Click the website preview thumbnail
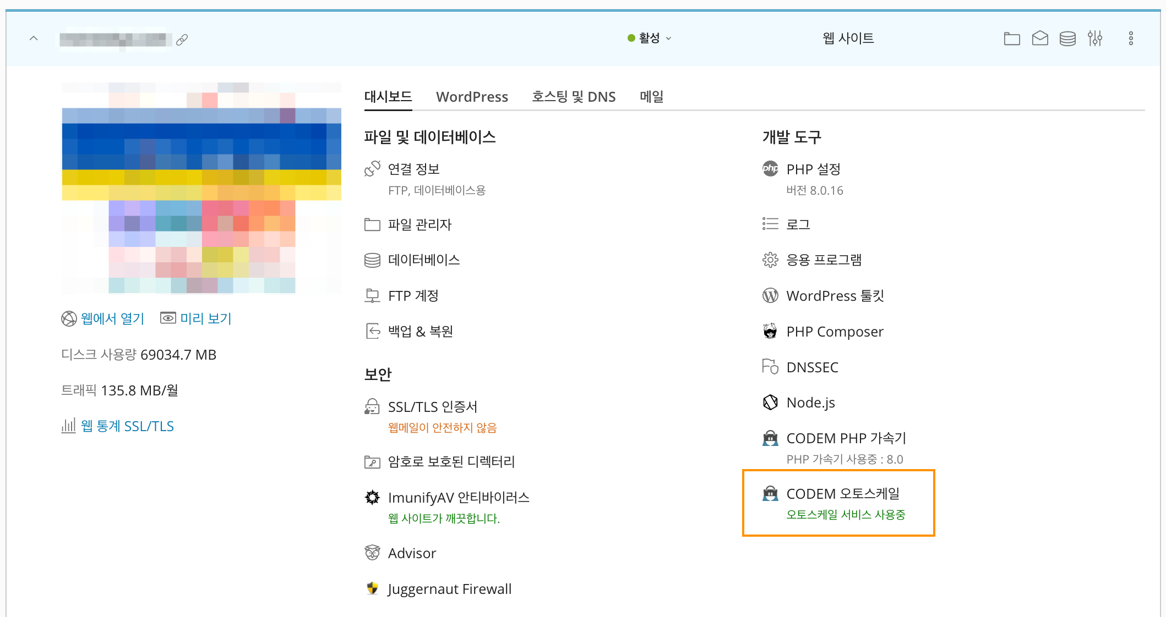This screenshot has width=1166, height=617. [x=201, y=189]
